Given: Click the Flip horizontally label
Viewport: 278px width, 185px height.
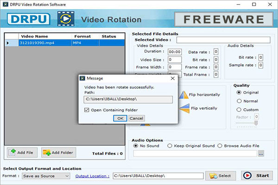Looking at the screenshot, I should pyautogui.click(x=204, y=95).
